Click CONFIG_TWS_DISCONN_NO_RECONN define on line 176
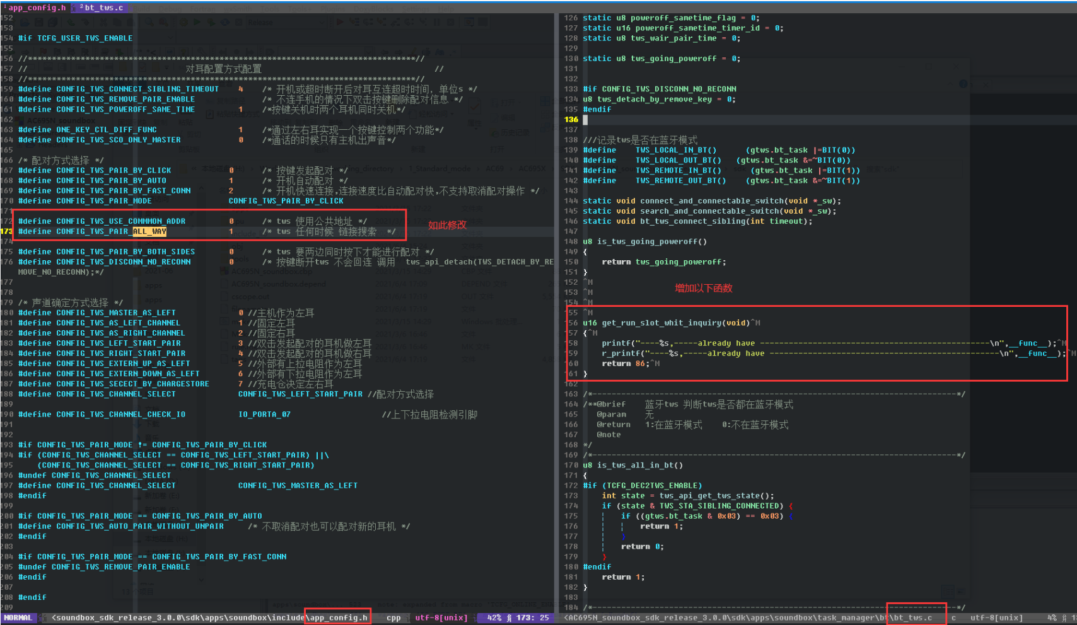 (123, 262)
